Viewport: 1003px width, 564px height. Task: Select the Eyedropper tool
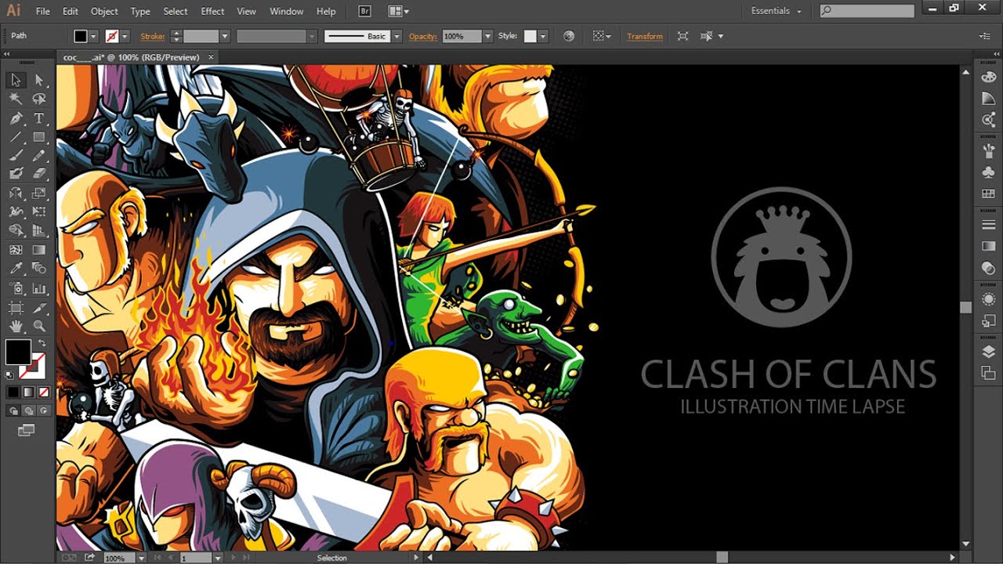pos(16,269)
